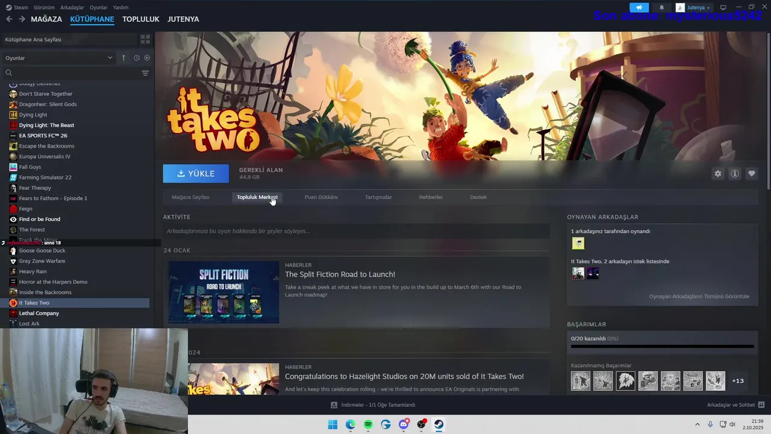The width and height of the screenshot is (771, 434).
Task: Open the library advanced filters icon
Action: click(x=145, y=73)
